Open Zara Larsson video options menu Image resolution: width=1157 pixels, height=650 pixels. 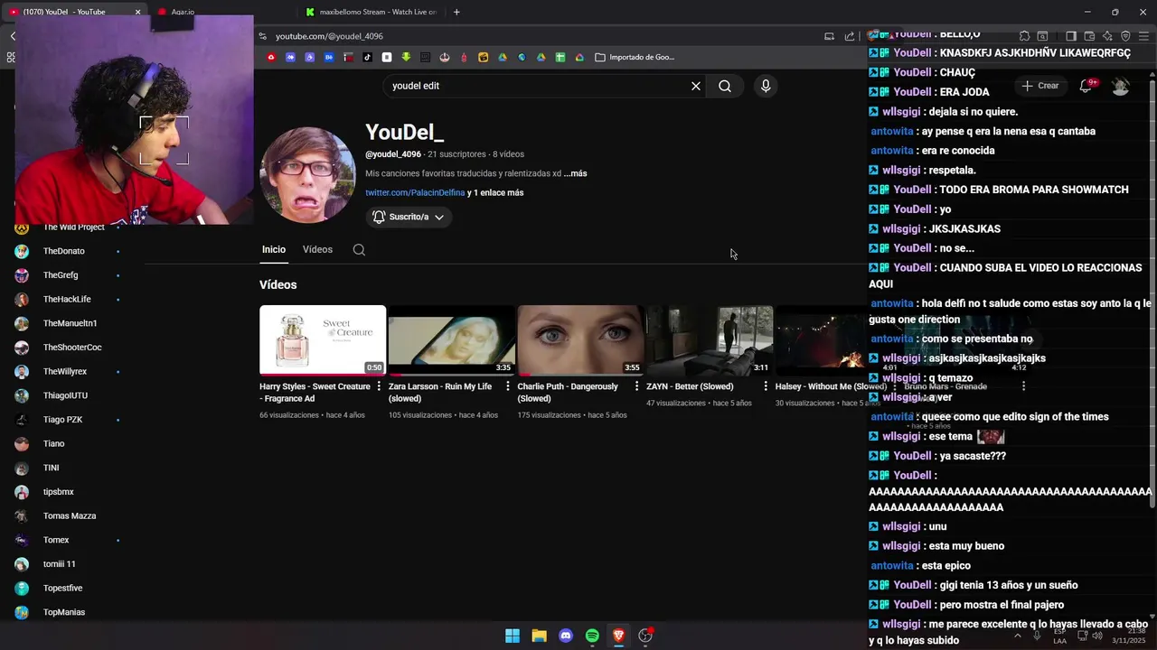click(x=508, y=386)
